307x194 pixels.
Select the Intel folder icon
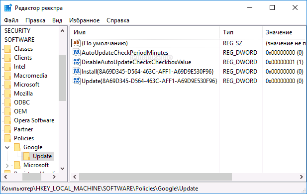point(8,67)
